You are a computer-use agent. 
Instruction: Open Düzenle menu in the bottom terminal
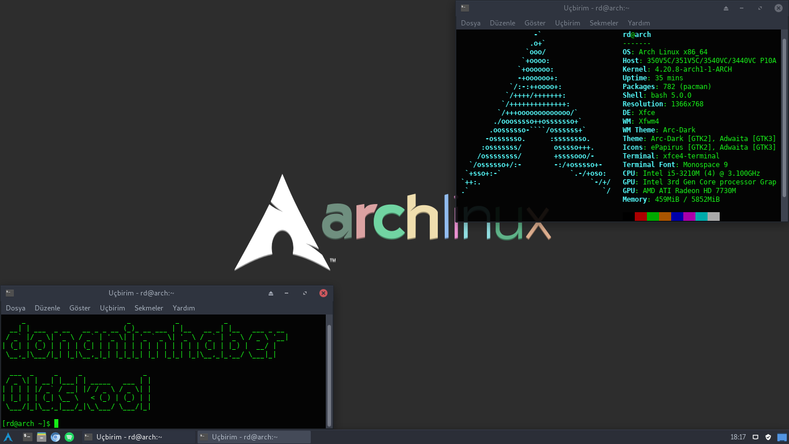pos(47,308)
